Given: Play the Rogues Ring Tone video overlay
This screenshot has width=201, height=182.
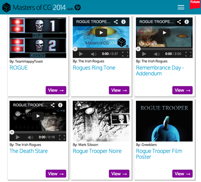Looking at the screenshot, I should pyautogui.click(x=101, y=33).
